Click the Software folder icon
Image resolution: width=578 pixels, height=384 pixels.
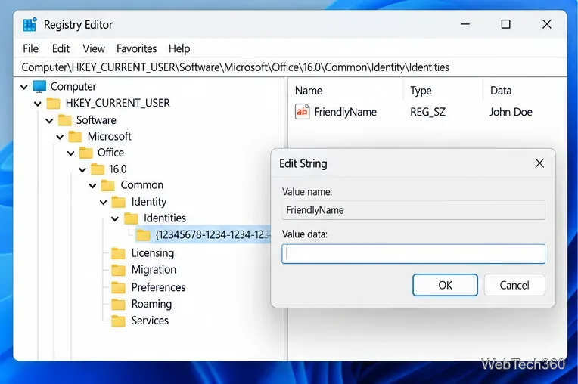[65, 120]
